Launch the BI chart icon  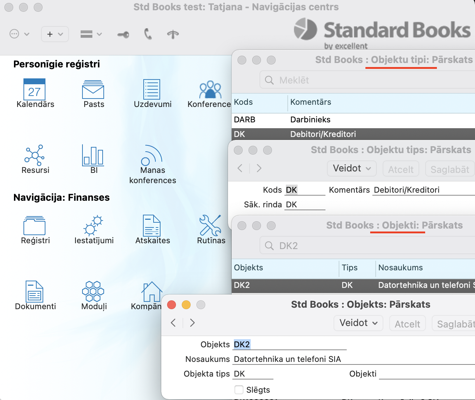click(93, 155)
